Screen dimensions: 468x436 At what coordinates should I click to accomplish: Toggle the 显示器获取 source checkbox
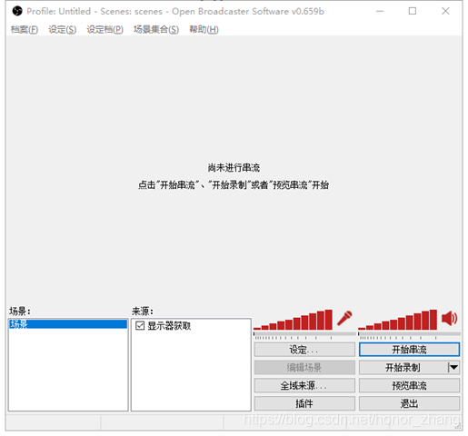(x=140, y=326)
